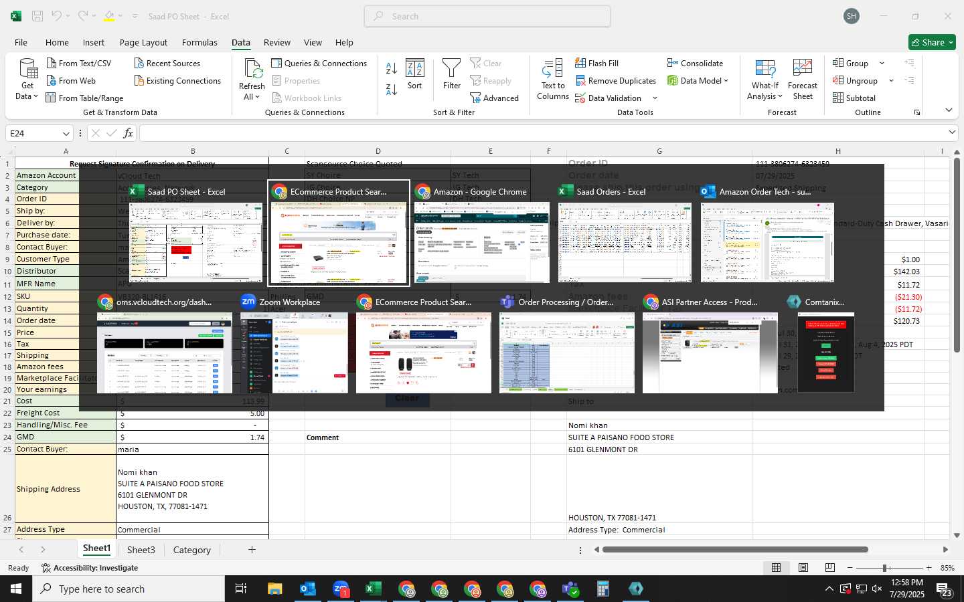Click Accessibility: Investigate status

pyautogui.click(x=90, y=568)
